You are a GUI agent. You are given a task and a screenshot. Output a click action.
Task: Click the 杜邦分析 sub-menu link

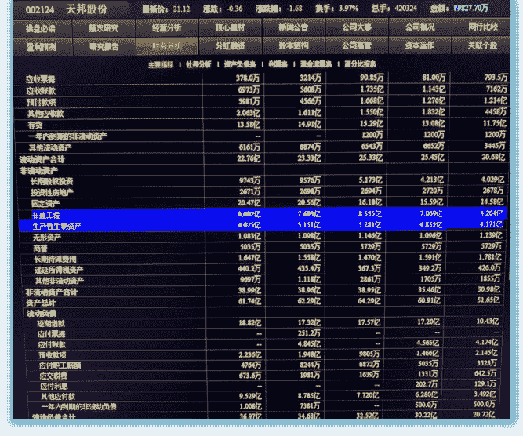click(198, 64)
